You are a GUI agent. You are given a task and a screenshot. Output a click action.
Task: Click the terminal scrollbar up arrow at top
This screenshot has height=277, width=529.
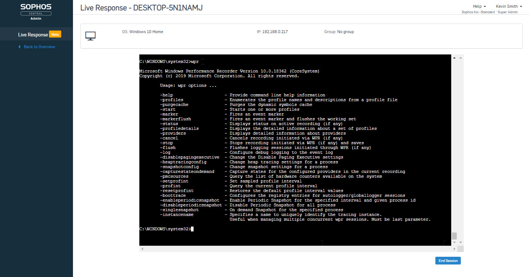pyautogui.click(x=454, y=58)
